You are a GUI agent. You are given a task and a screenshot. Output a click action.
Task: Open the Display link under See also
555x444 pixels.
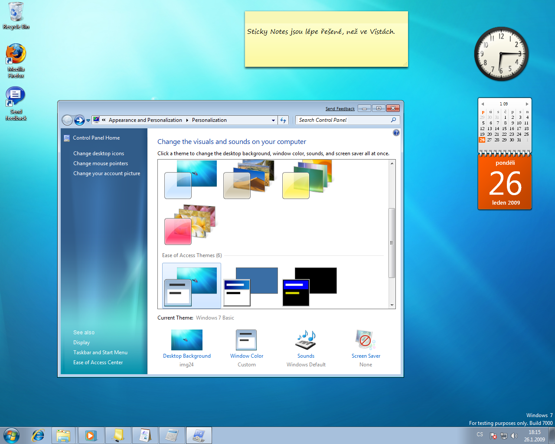pyautogui.click(x=82, y=343)
